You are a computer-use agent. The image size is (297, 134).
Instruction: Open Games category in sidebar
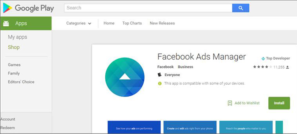pyautogui.click(x=14, y=65)
